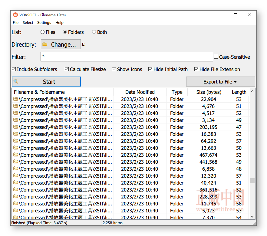Click the vertical scrollbar thumb
The height and width of the screenshot is (236, 267).
click(252, 181)
